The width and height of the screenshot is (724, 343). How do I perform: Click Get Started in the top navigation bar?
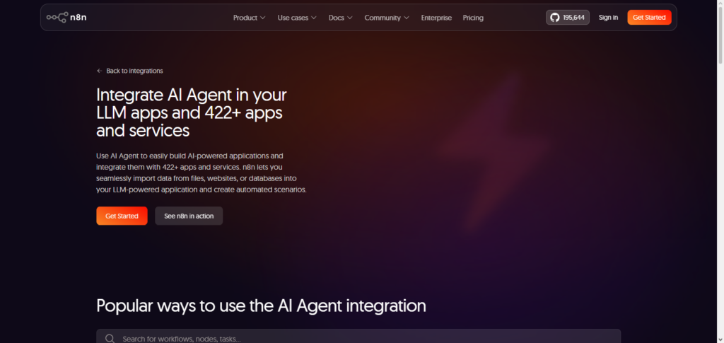point(649,18)
